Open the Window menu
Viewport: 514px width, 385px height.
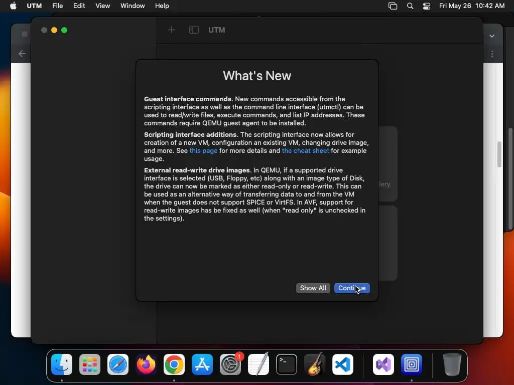point(133,6)
